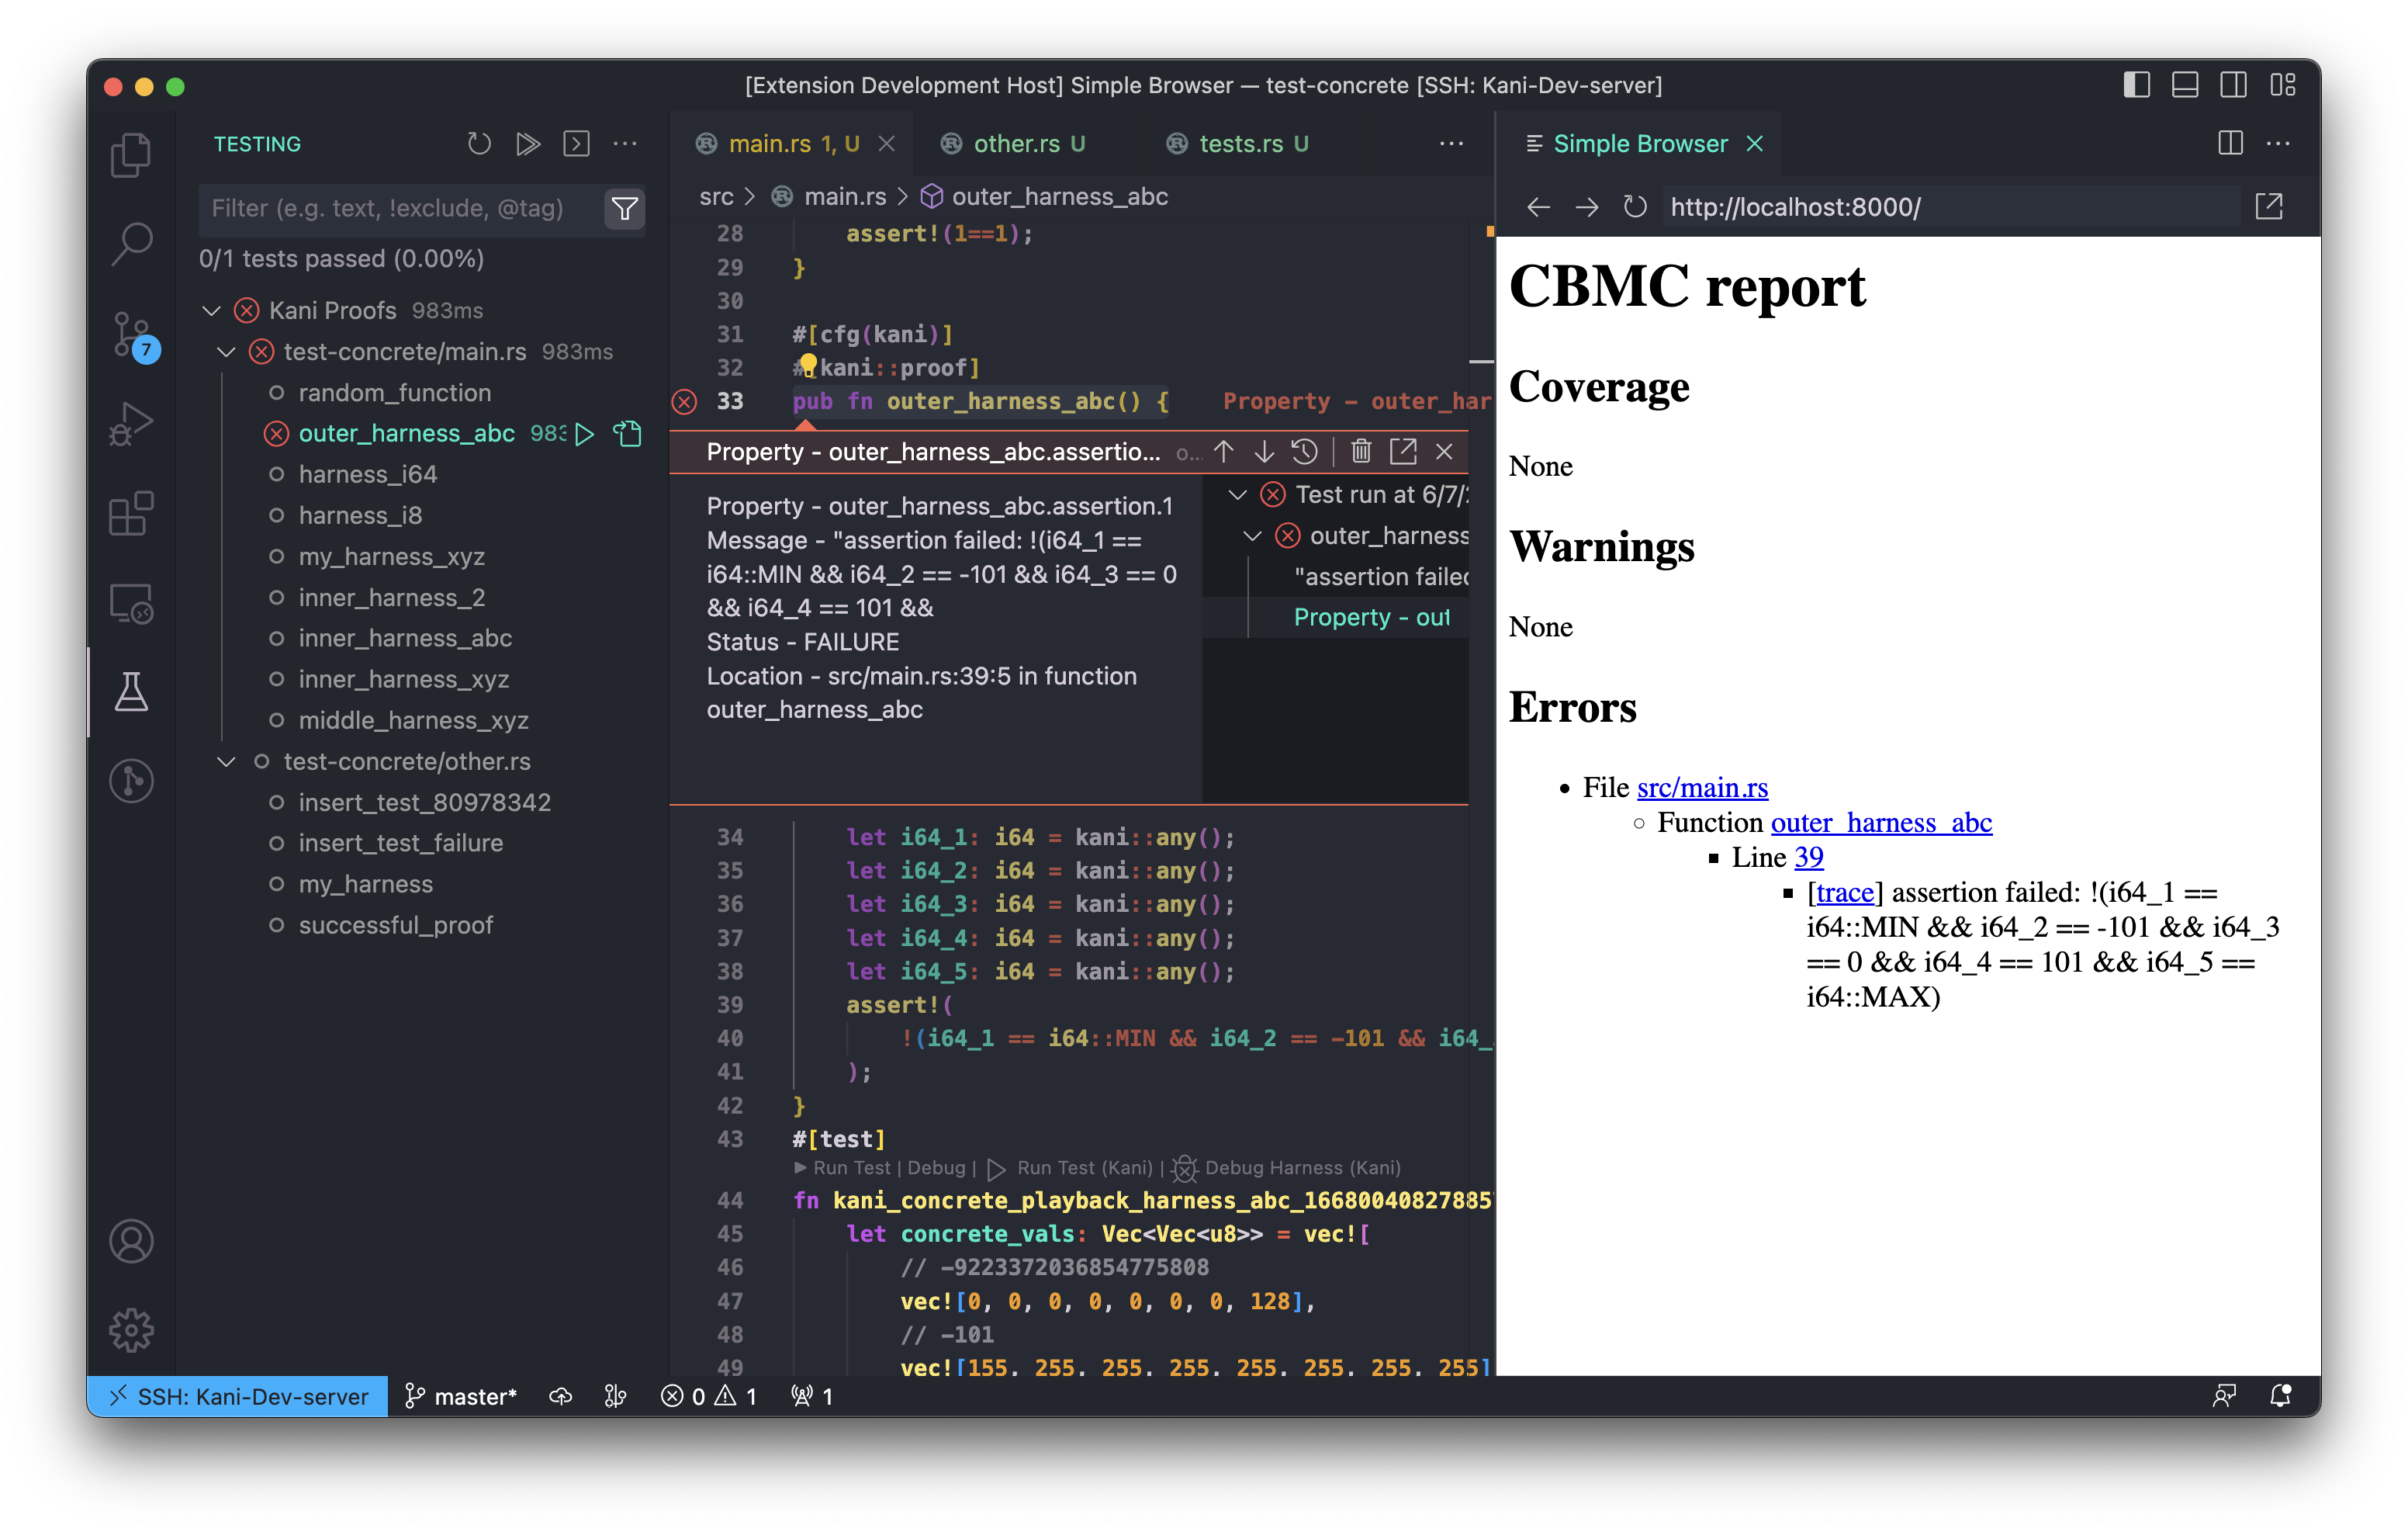Go forward in Simple Browser
Image resolution: width=2408 pixels, height=1532 pixels.
tap(1587, 207)
